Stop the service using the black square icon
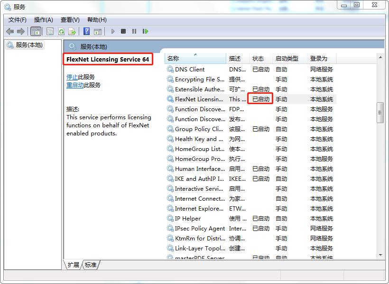This screenshot has width=389, height=284. pyautogui.click(x=123, y=31)
